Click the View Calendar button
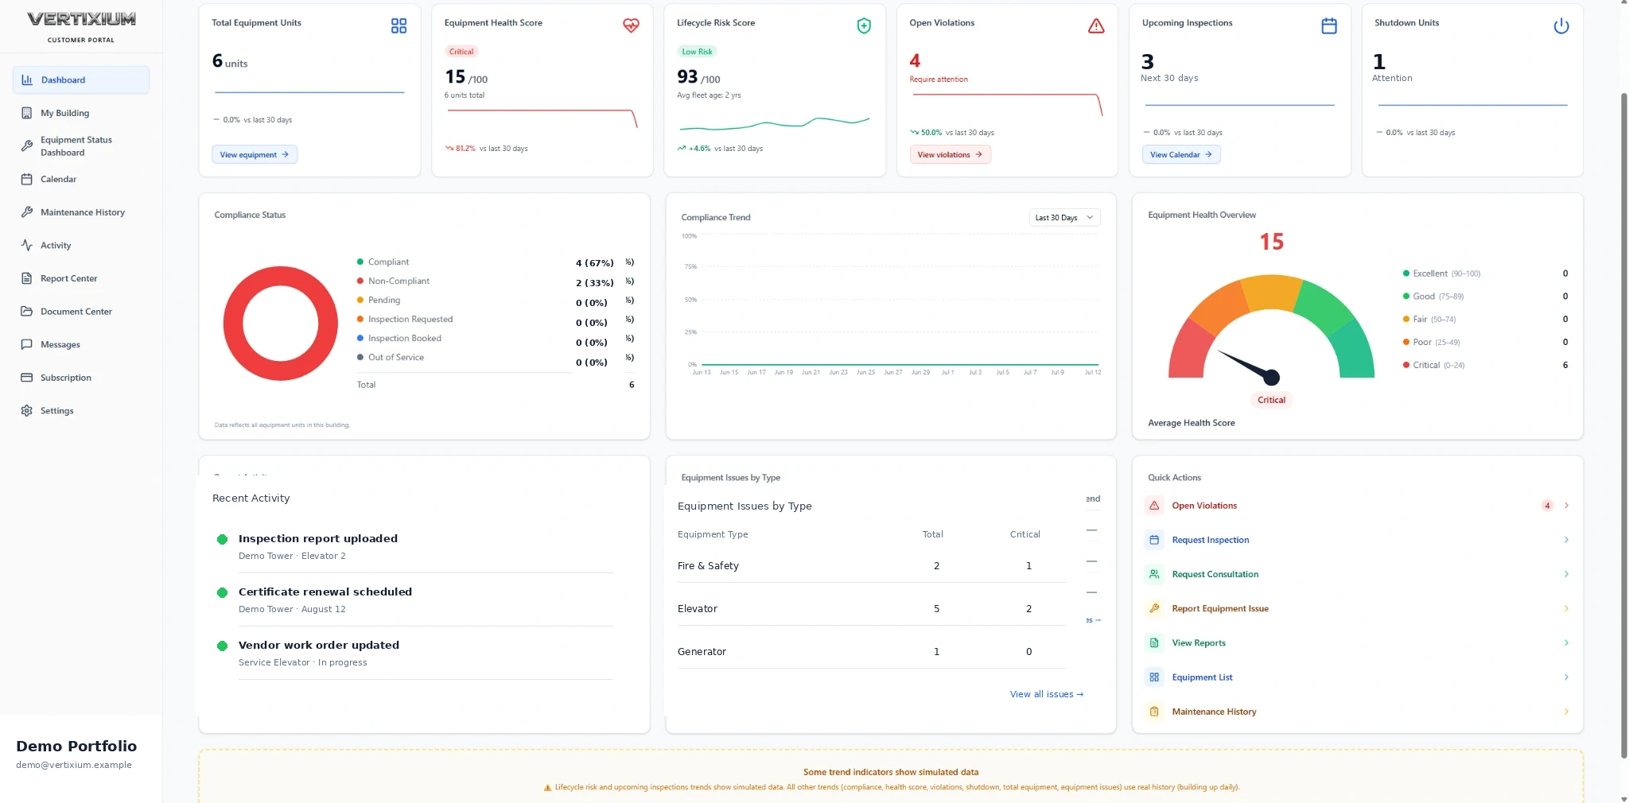The height and width of the screenshot is (803, 1629). click(1181, 154)
